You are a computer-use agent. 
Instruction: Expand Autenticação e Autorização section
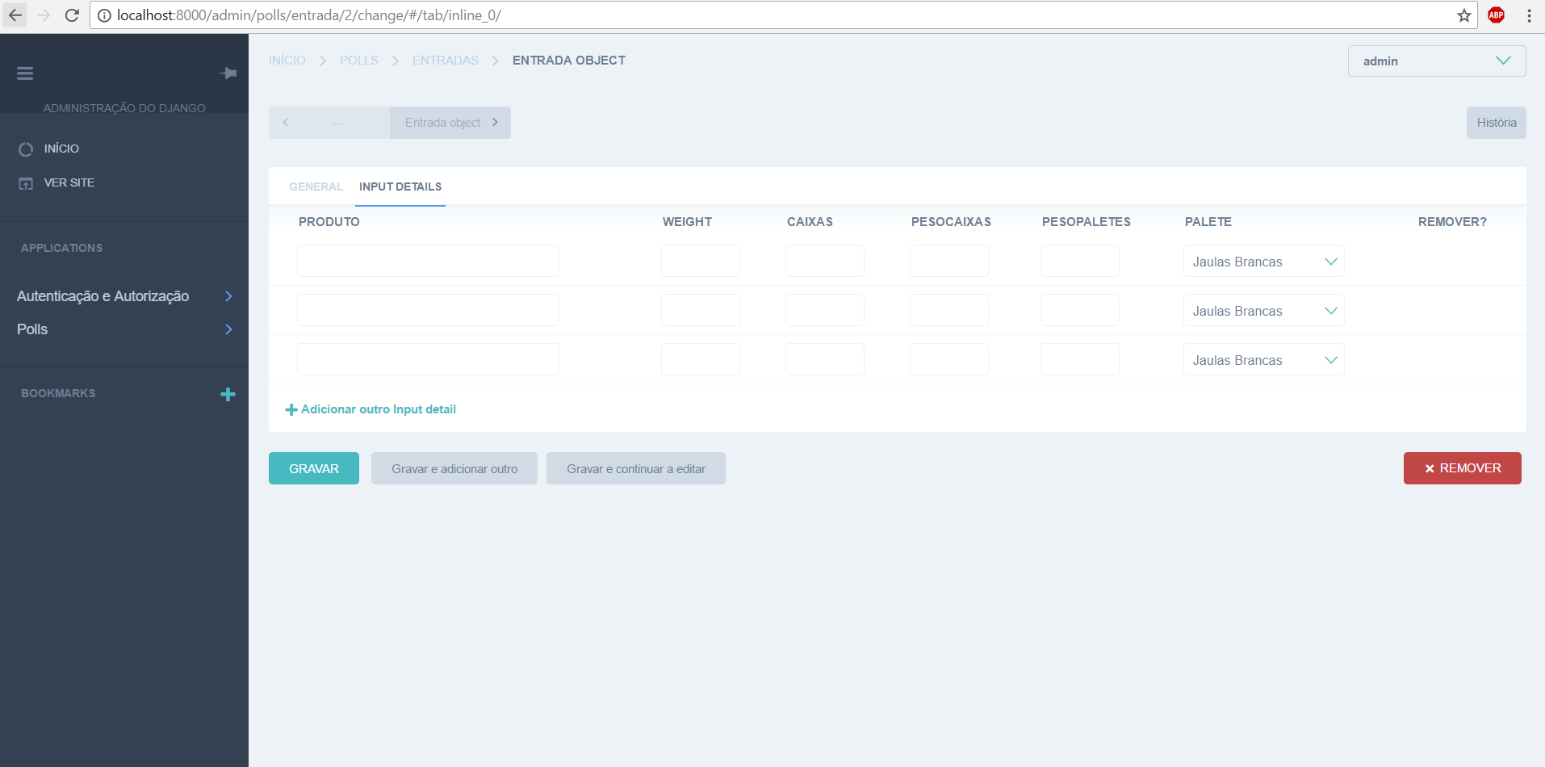pyautogui.click(x=124, y=296)
